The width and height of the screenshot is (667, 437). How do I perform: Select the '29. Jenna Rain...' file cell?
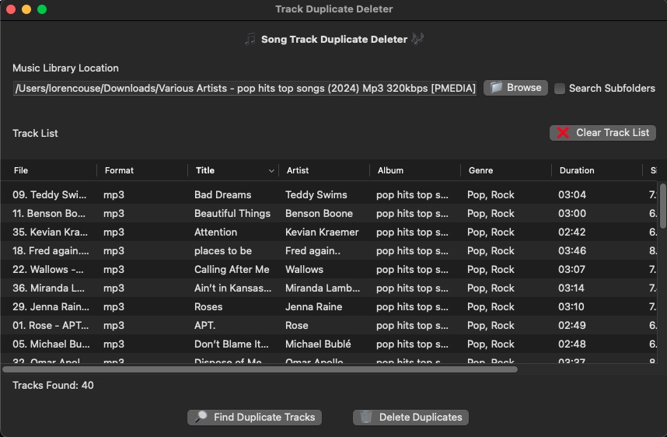click(x=51, y=307)
